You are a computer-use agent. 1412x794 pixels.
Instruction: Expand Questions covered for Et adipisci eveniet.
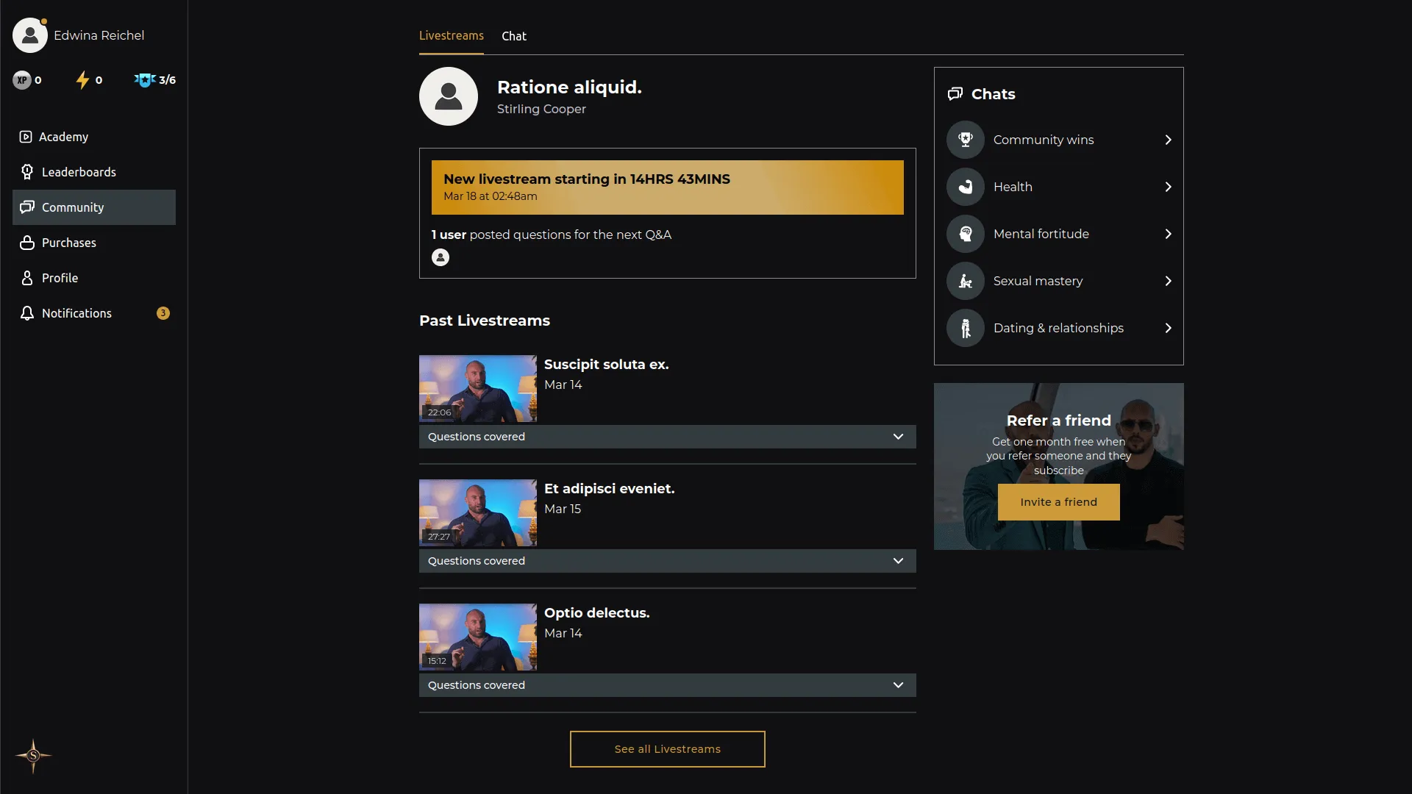(x=898, y=561)
